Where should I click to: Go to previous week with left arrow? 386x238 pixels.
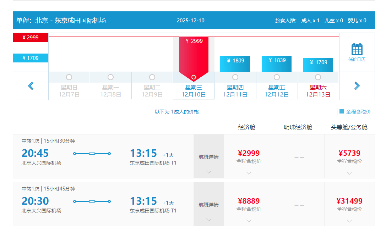tap(31, 86)
